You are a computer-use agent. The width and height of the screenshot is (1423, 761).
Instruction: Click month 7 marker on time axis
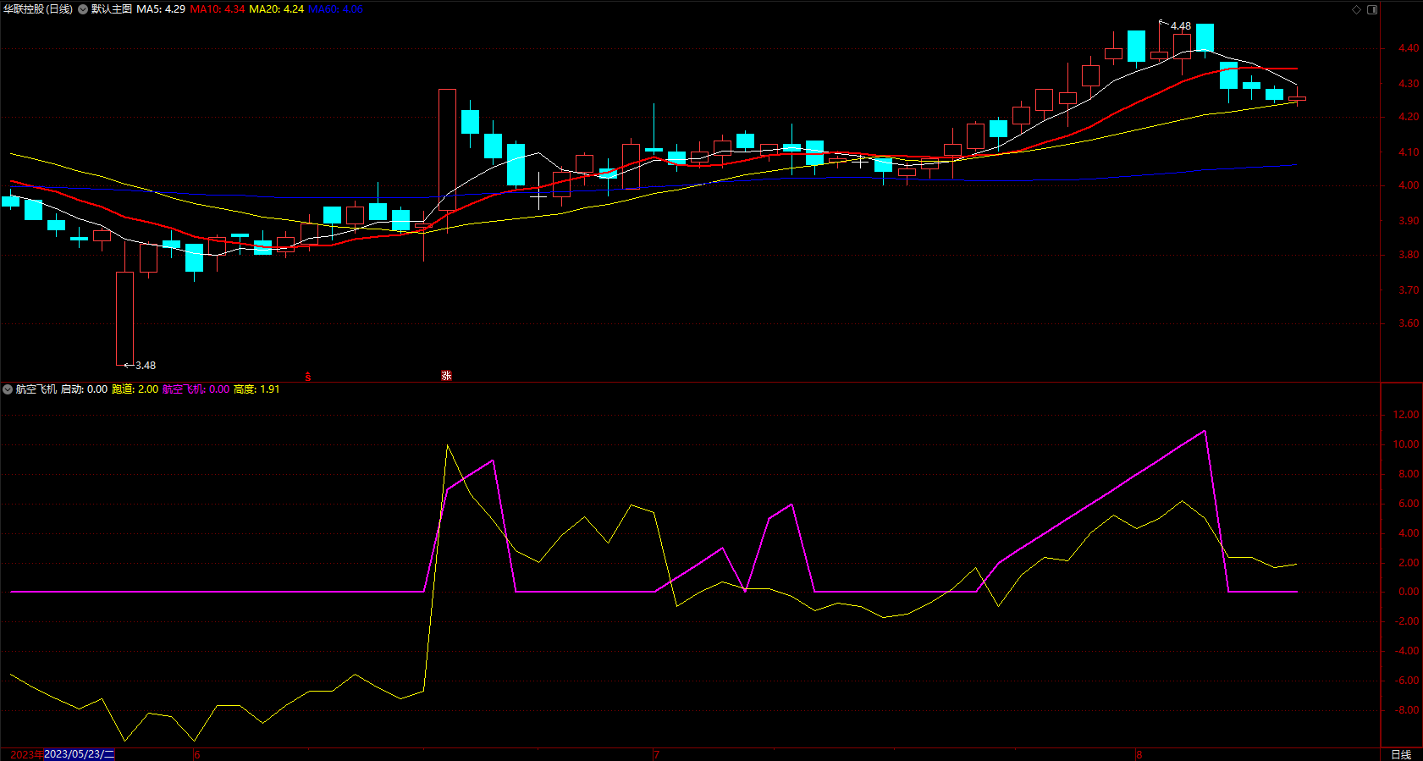point(656,754)
